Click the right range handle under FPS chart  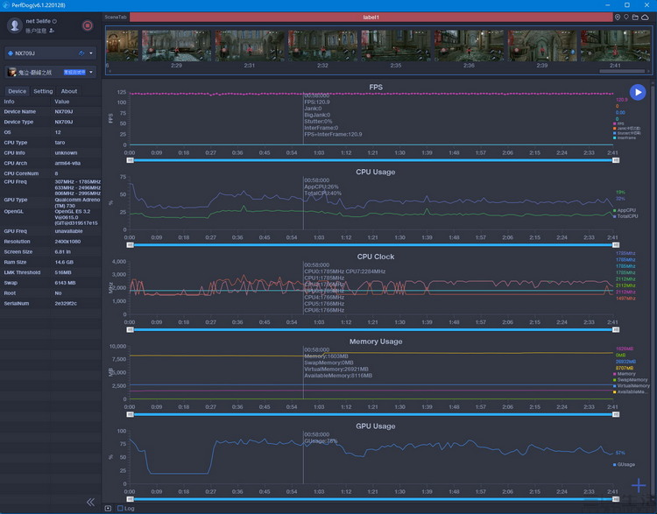616,160
